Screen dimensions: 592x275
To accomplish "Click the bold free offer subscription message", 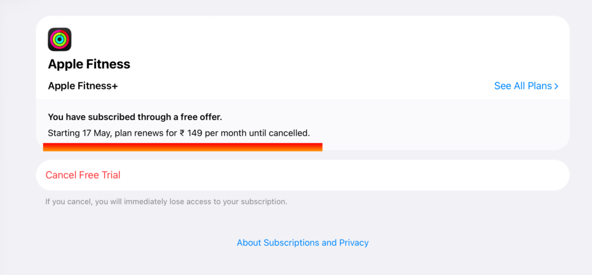I will 135,117.
